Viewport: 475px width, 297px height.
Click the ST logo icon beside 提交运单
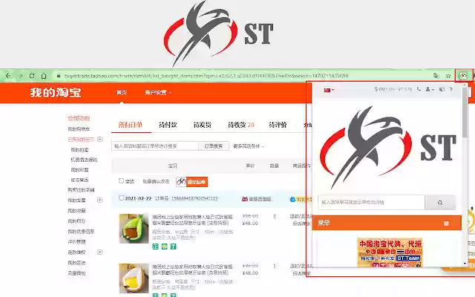(181, 182)
